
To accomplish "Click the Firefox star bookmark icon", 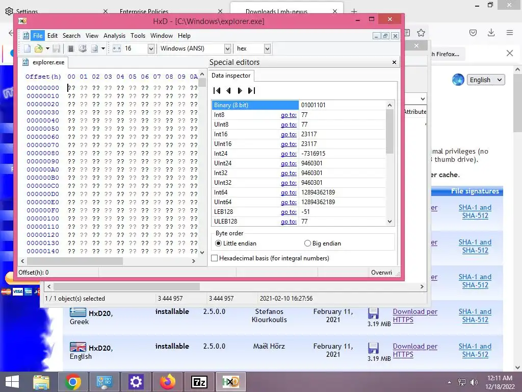I will point(421,33).
